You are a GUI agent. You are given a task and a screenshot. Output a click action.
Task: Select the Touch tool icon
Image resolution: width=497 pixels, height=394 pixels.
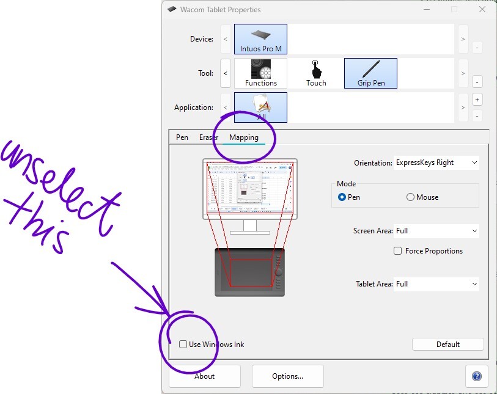(x=315, y=73)
